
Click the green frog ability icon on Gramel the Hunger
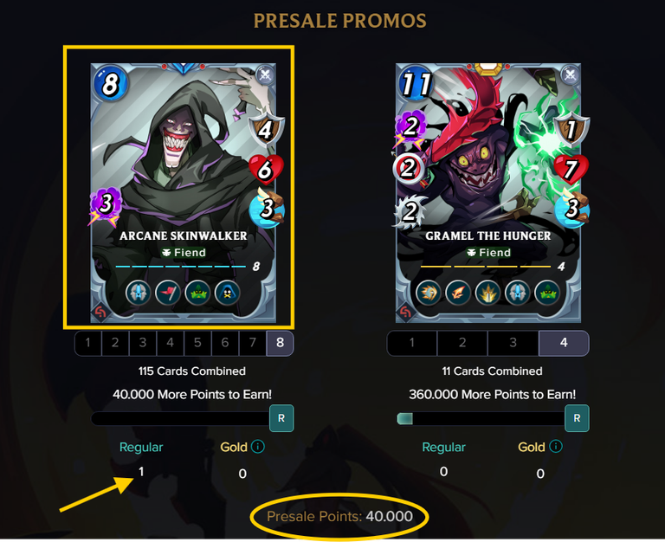(x=547, y=293)
